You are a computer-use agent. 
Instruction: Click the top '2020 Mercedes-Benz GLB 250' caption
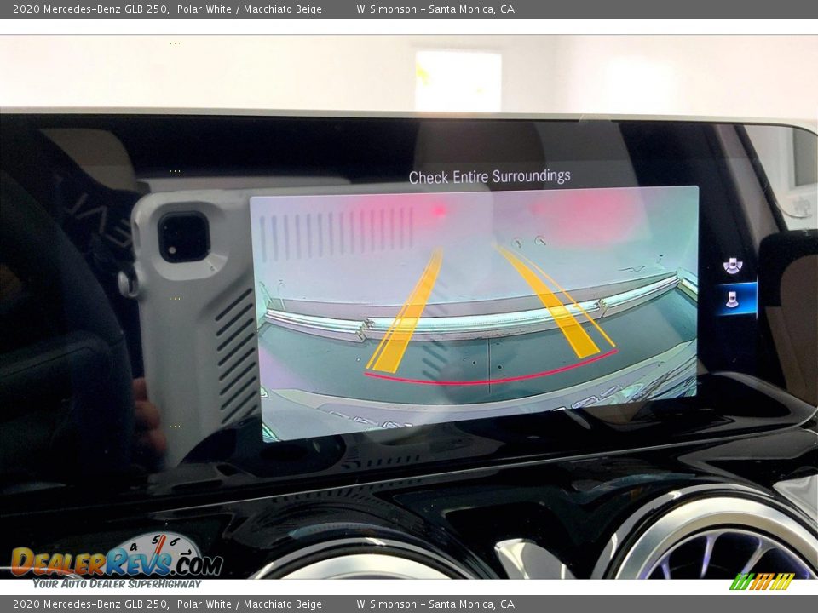(x=90, y=9)
